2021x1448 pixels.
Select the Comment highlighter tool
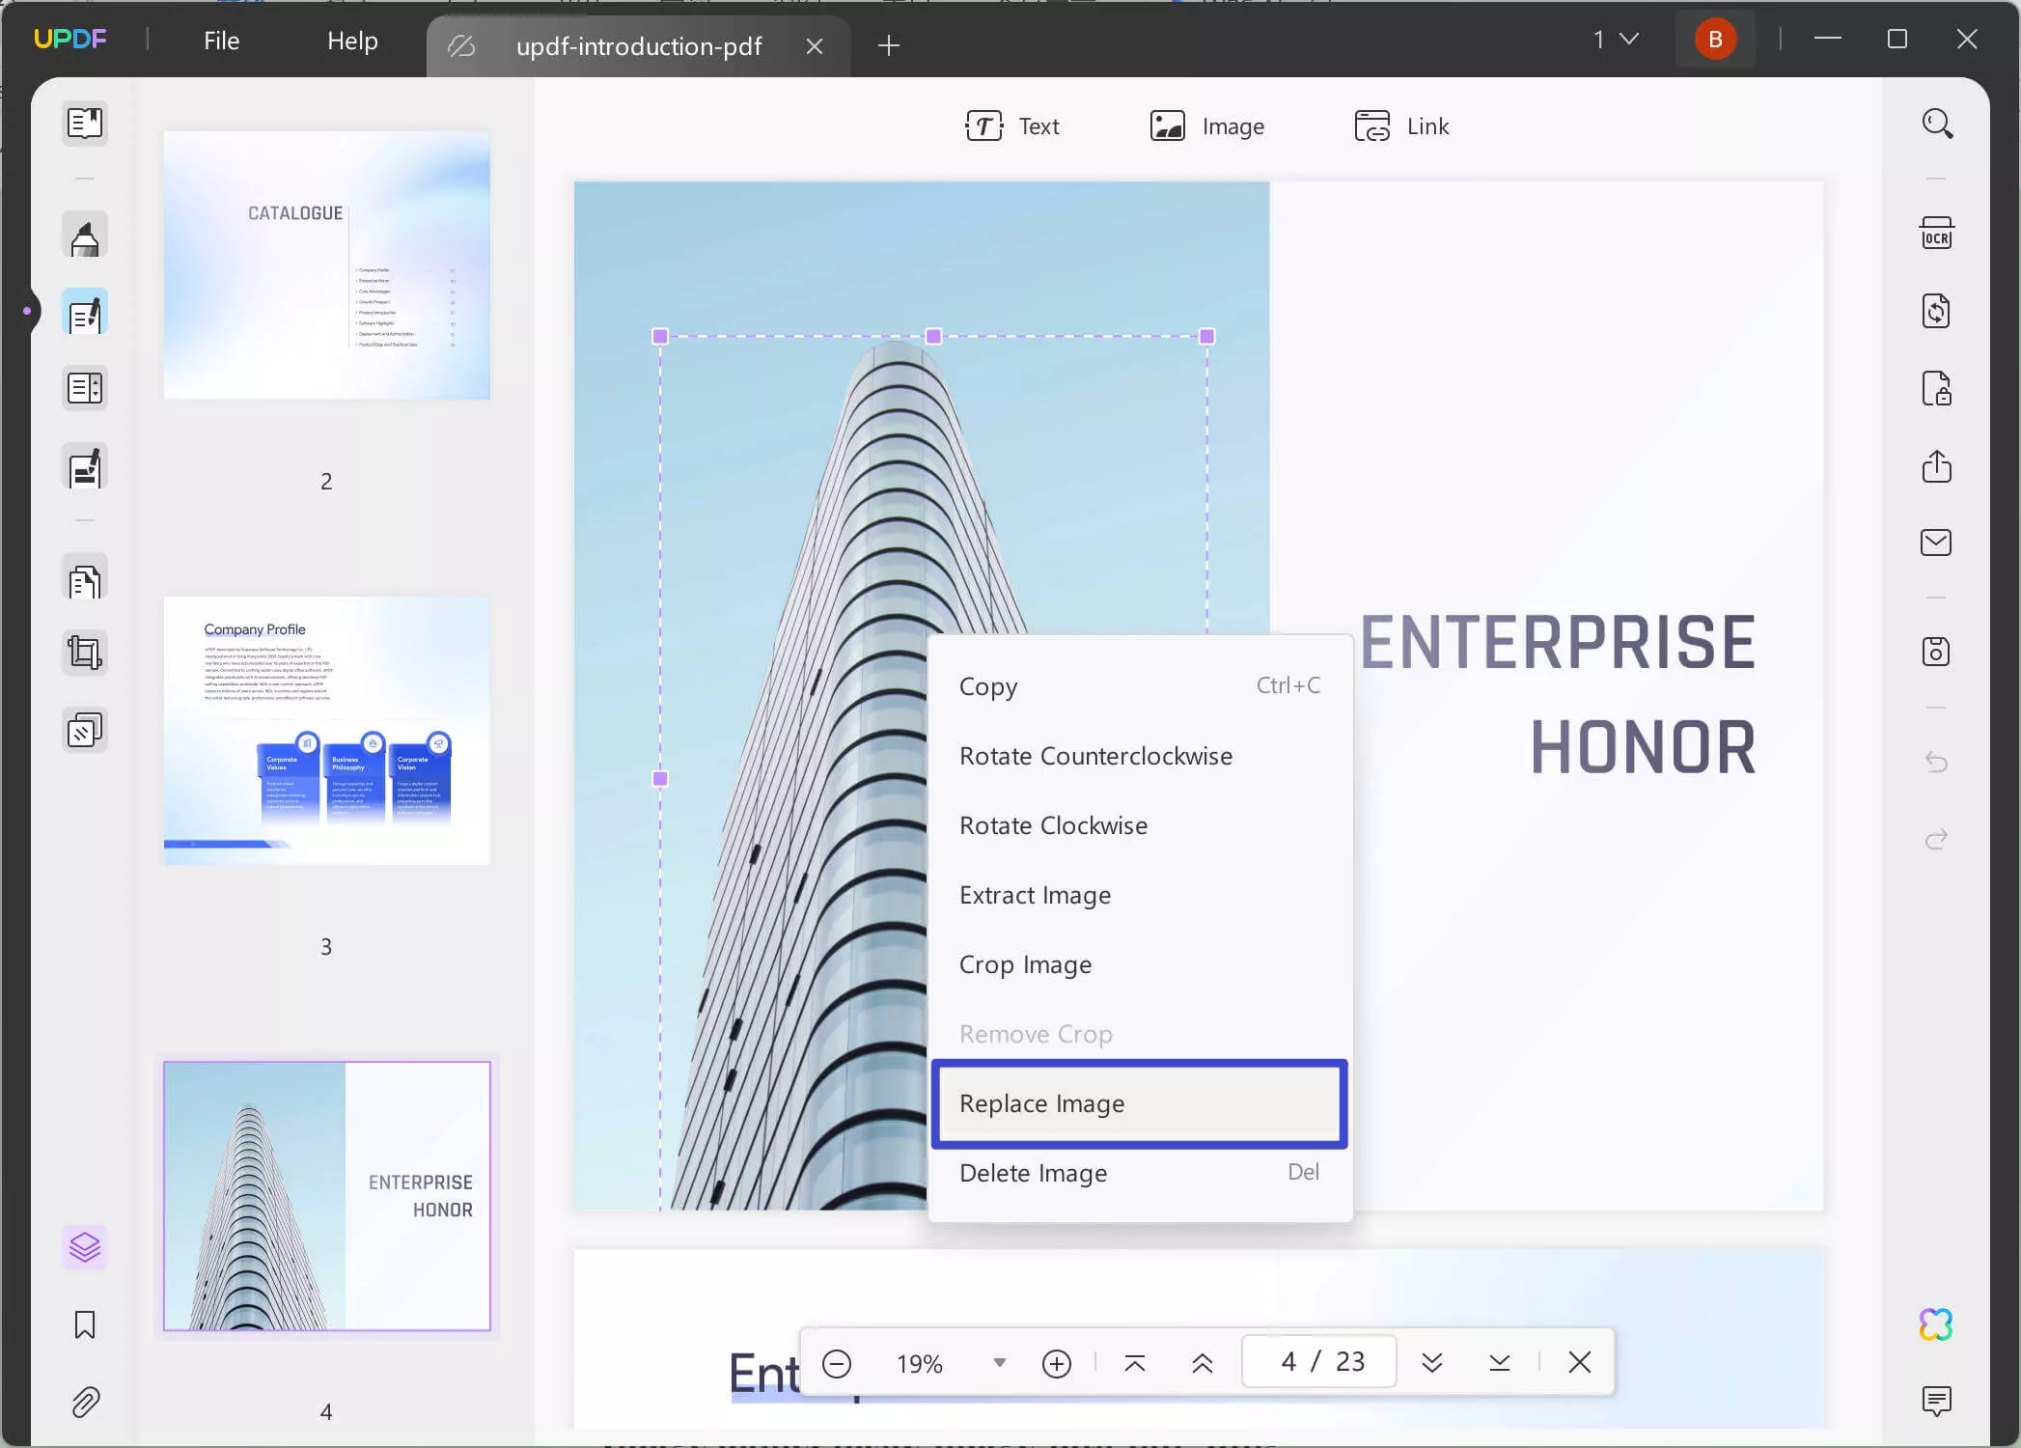pyautogui.click(x=85, y=237)
